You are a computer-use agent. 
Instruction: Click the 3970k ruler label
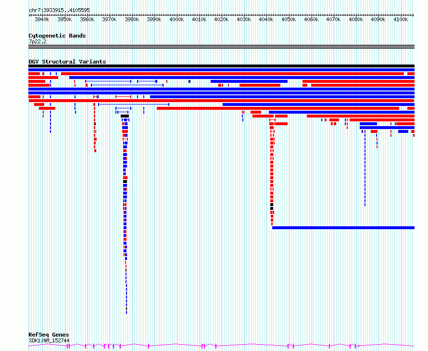coord(109,19)
